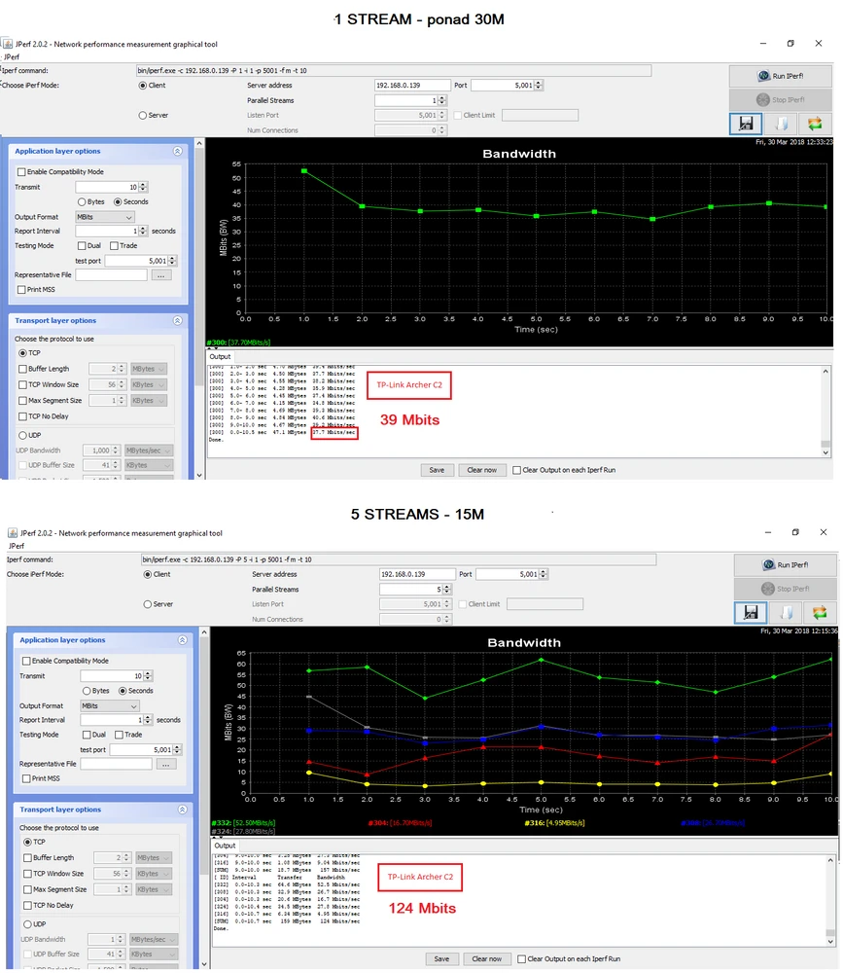Click the load configuration icon in the top window
Image resolution: width=843 pixels, height=973 pixels.
(780, 124)
